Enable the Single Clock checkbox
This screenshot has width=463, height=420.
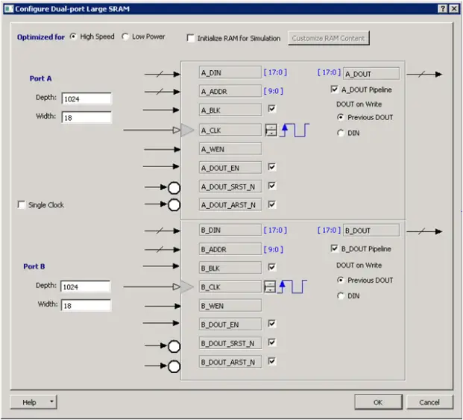[22, 204]
